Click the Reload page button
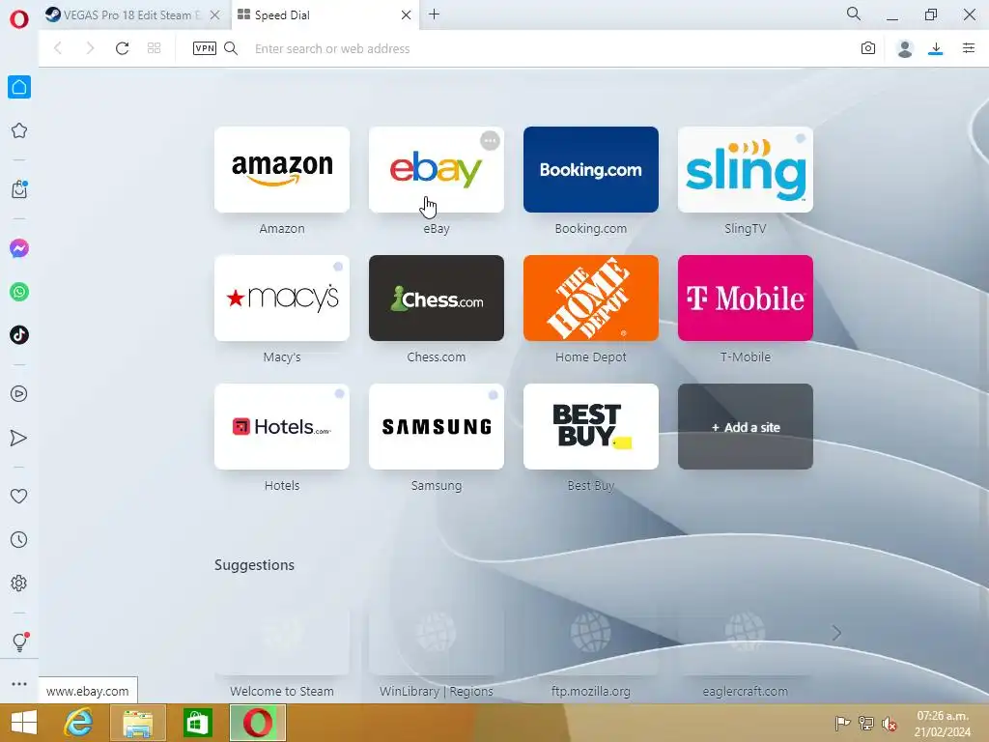989x742 pixels. (x=123, y=48)
